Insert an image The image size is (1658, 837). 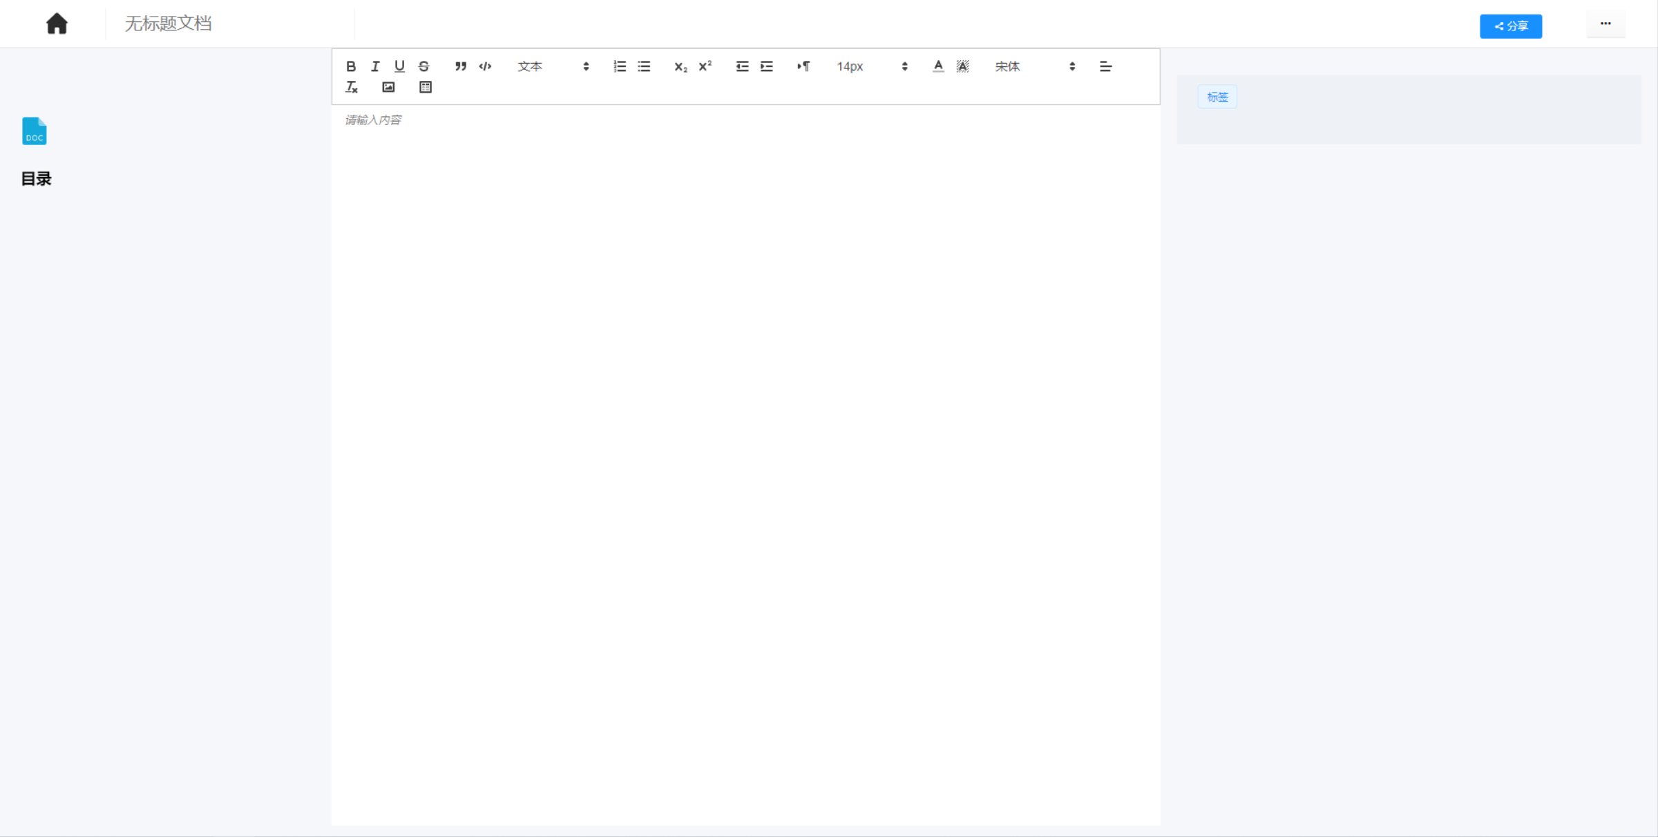click(x=388, y=87)
